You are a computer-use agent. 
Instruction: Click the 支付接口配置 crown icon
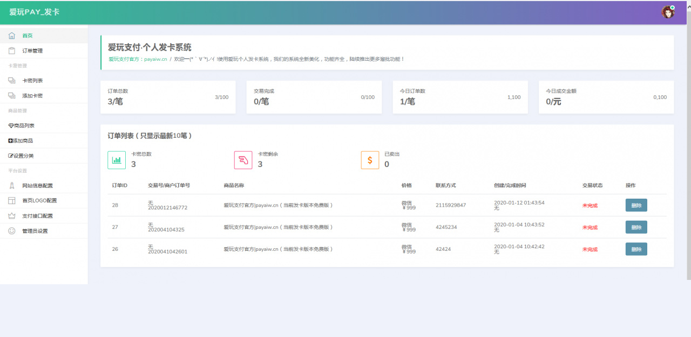[x=11, y=215]
